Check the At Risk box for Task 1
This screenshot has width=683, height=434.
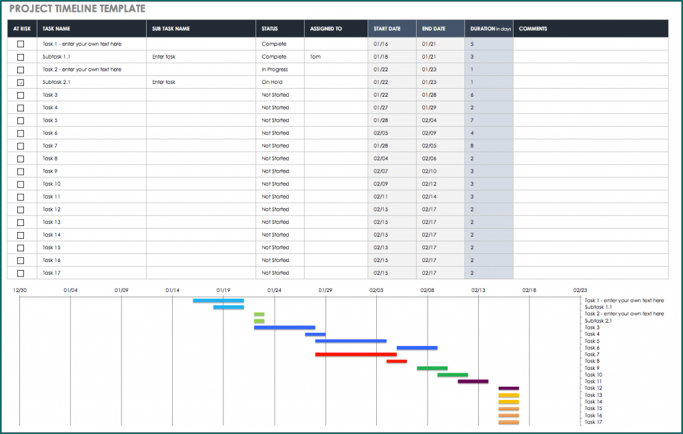click(x=21, y=44)
